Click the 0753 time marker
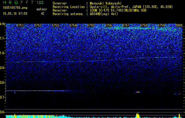185x118 pixels. [55, 25]
